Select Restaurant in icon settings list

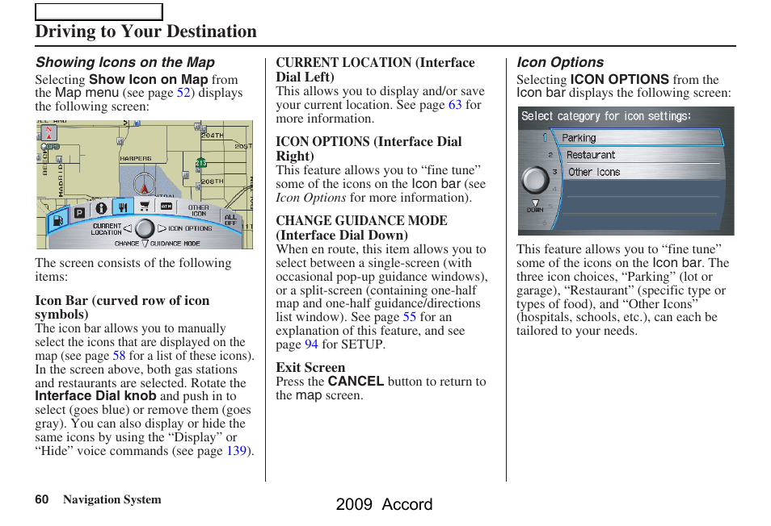tap(641, 155)
